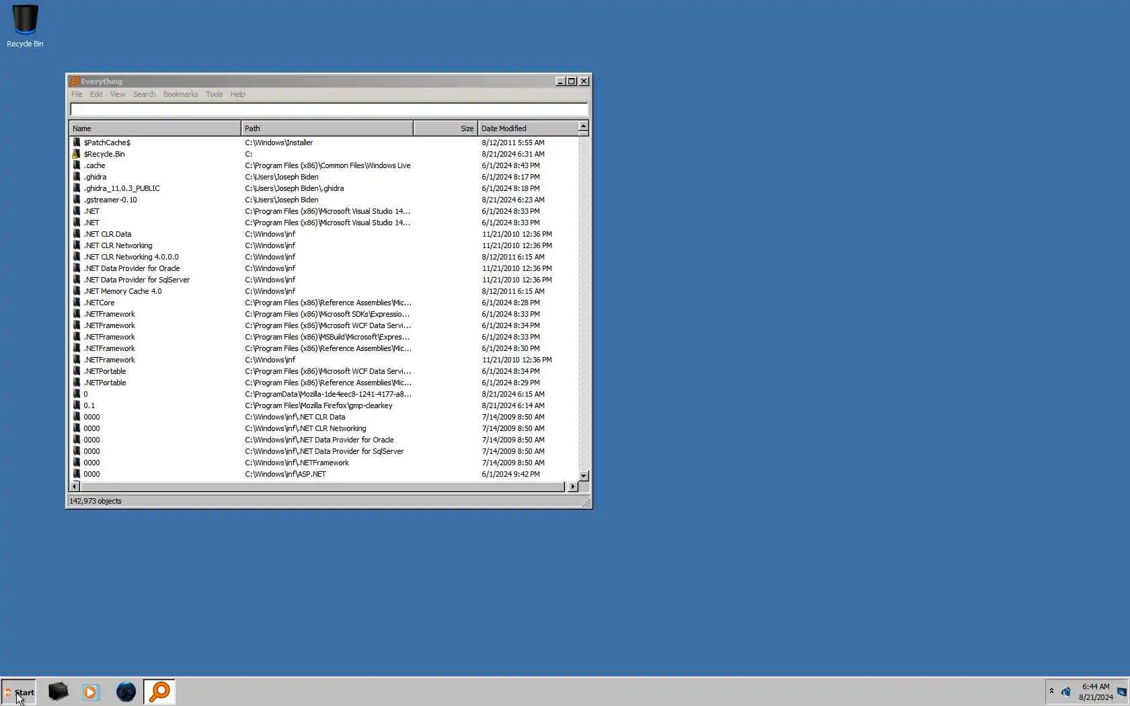The height and width of the screenshot is (706, 1130).
Task: Select .ghidra_11.0.3_PUBLIC folder icon
Action: (x=77, y=188)
